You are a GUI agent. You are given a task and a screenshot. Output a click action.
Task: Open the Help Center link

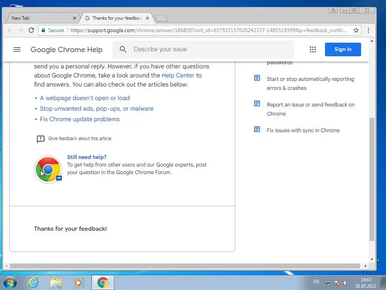coord(178,75)
